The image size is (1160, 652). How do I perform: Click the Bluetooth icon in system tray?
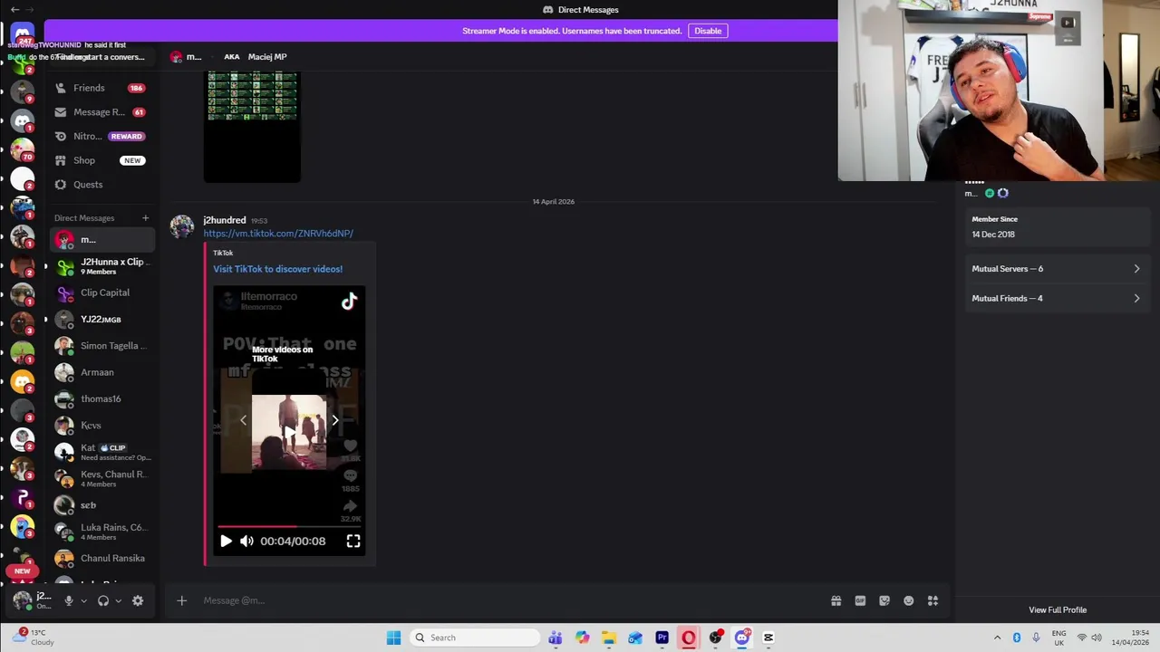(1017, 638)
